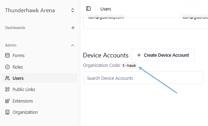Click the Users breadcrumb title
Screen dimensions: 208x126
point(106,9)
